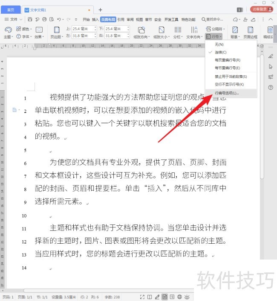The image size is (277, 301).
Task: Click the 纸张大小 paper size icon
Action: tap(162, 30)
